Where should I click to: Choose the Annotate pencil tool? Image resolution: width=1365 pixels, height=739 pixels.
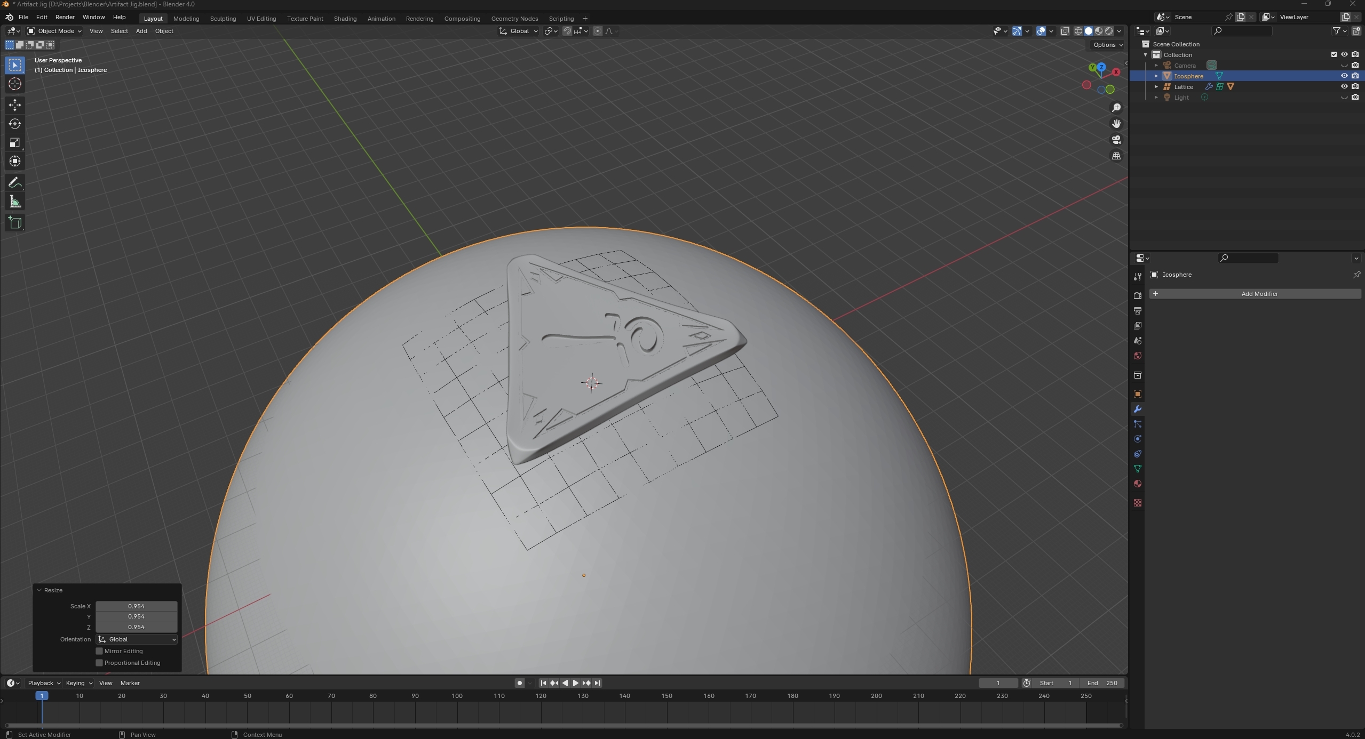[x=15, y=183]
